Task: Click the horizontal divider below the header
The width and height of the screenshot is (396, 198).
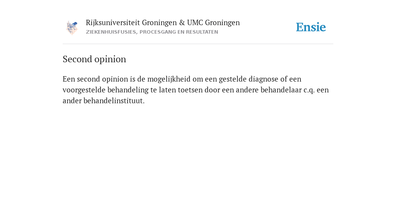Action: pyautogui.click(x=198, y=44)
